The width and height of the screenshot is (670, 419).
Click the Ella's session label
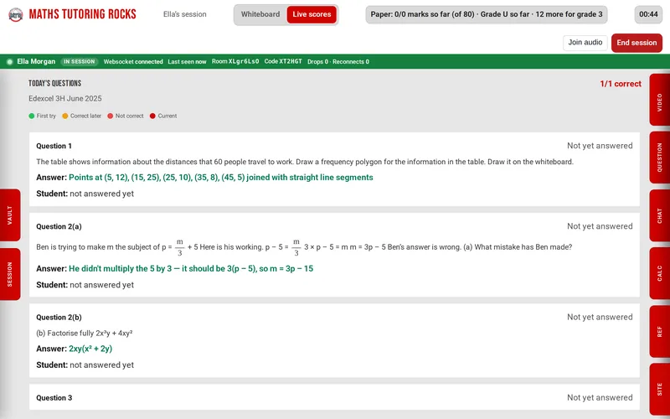(184, 14)
